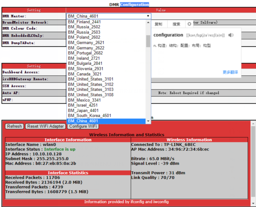The height and width of the screenshot is (207, 256).
Task: Select BM_Canada_3021 option
Action: (x=85, y=74)
